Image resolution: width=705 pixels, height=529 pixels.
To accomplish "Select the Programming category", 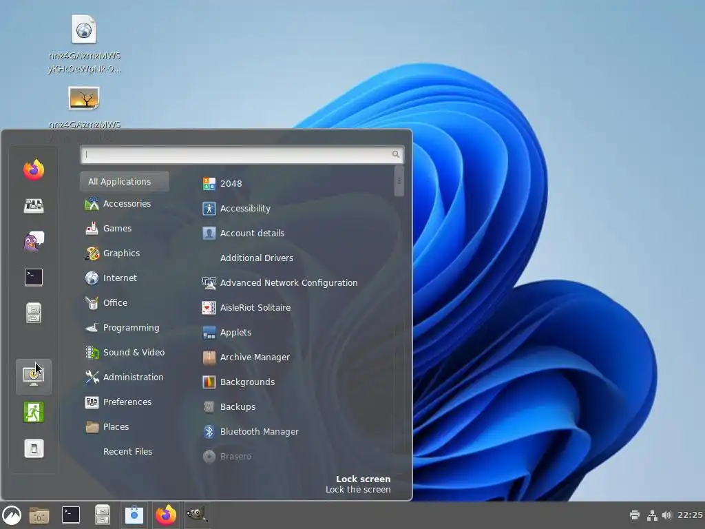I will [123, 327].
